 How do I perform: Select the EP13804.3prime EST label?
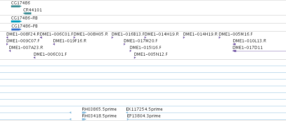click(x=144, y=116)
